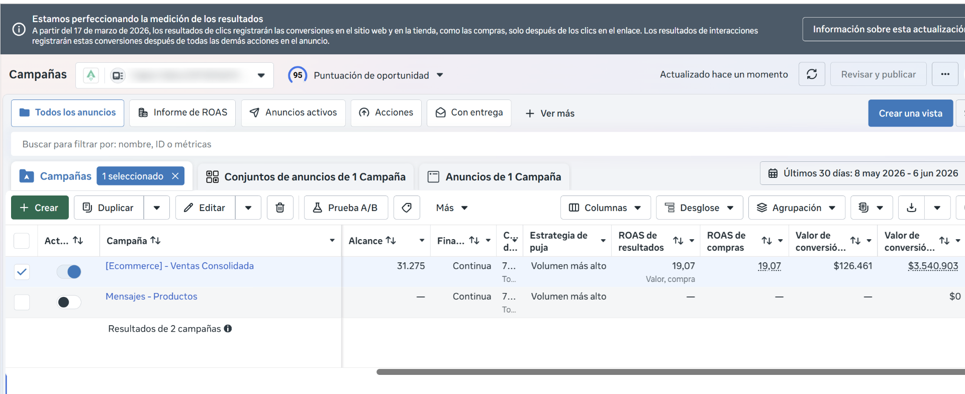965x394 pixels.
Task: Toggle the select-all campaigns checkbox
Action: click(x=22, y=241)
